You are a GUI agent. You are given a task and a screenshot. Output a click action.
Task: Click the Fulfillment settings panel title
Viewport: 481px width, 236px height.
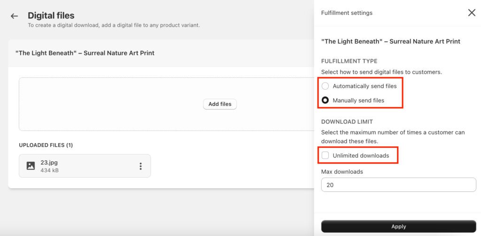pos(347,13)
